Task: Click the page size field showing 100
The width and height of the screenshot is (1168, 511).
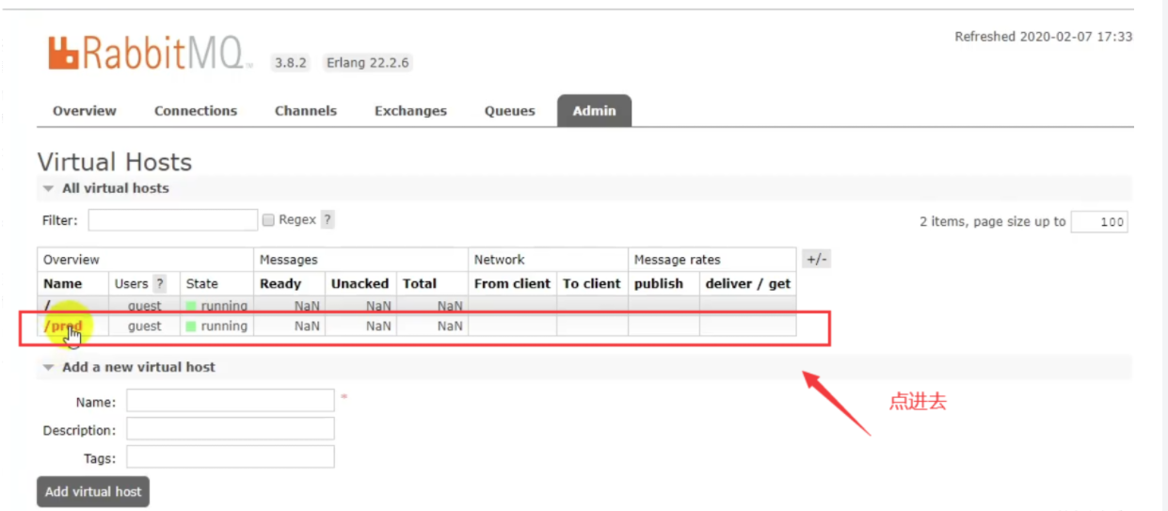Action: 1099,222
